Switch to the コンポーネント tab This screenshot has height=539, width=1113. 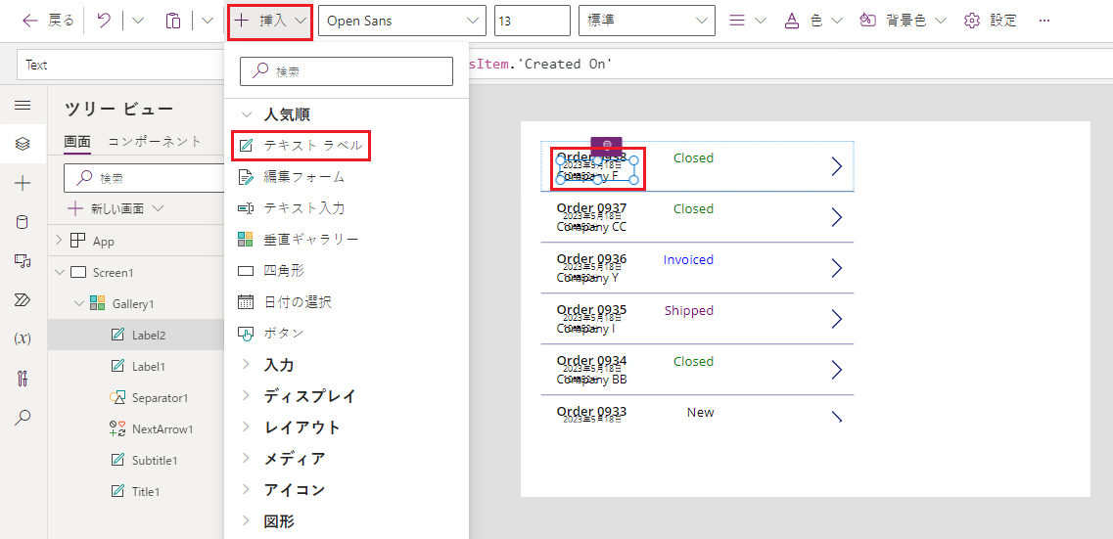click(x=155, y=141)
